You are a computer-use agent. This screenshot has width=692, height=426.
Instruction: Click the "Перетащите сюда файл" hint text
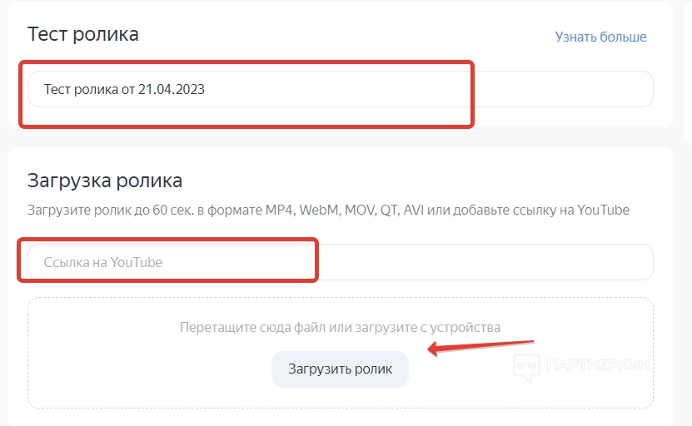[x=340, y=328]
